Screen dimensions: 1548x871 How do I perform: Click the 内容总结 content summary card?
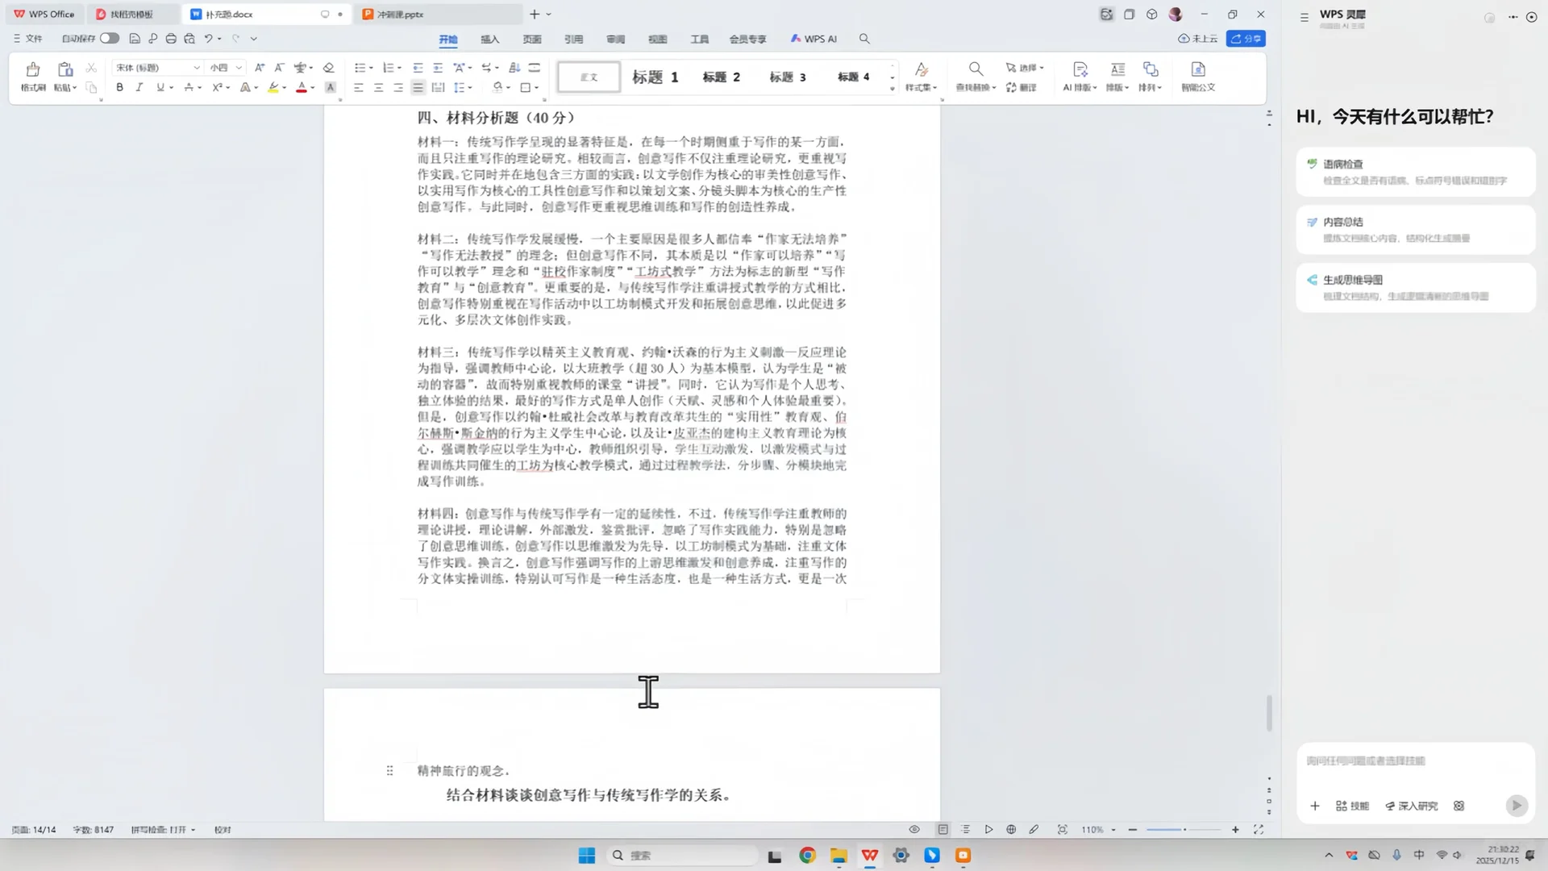(x=1415, y=229)
